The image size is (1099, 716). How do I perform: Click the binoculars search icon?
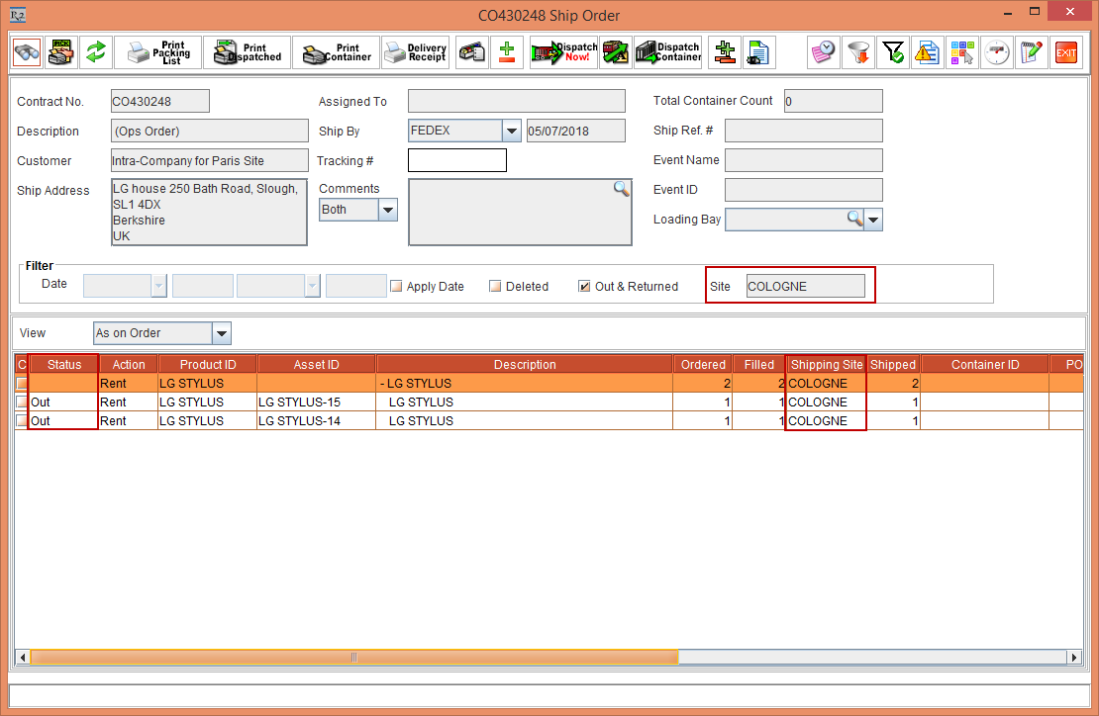click(x=27, y=52)
